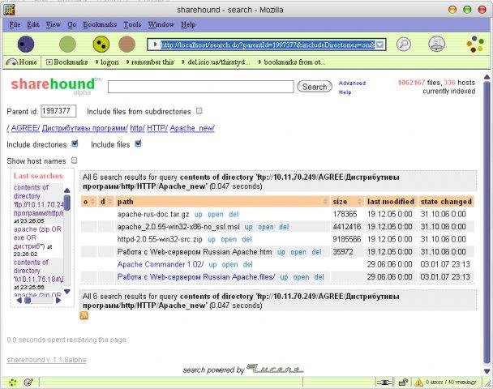Click the RSS feed icon below results
The height and width of the screenshot is (389, 493).
[84, 315]
